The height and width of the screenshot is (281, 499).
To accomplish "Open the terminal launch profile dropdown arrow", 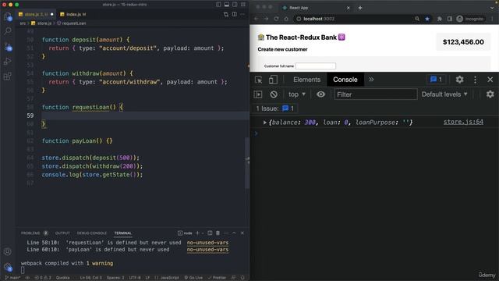I will point(203,233).
